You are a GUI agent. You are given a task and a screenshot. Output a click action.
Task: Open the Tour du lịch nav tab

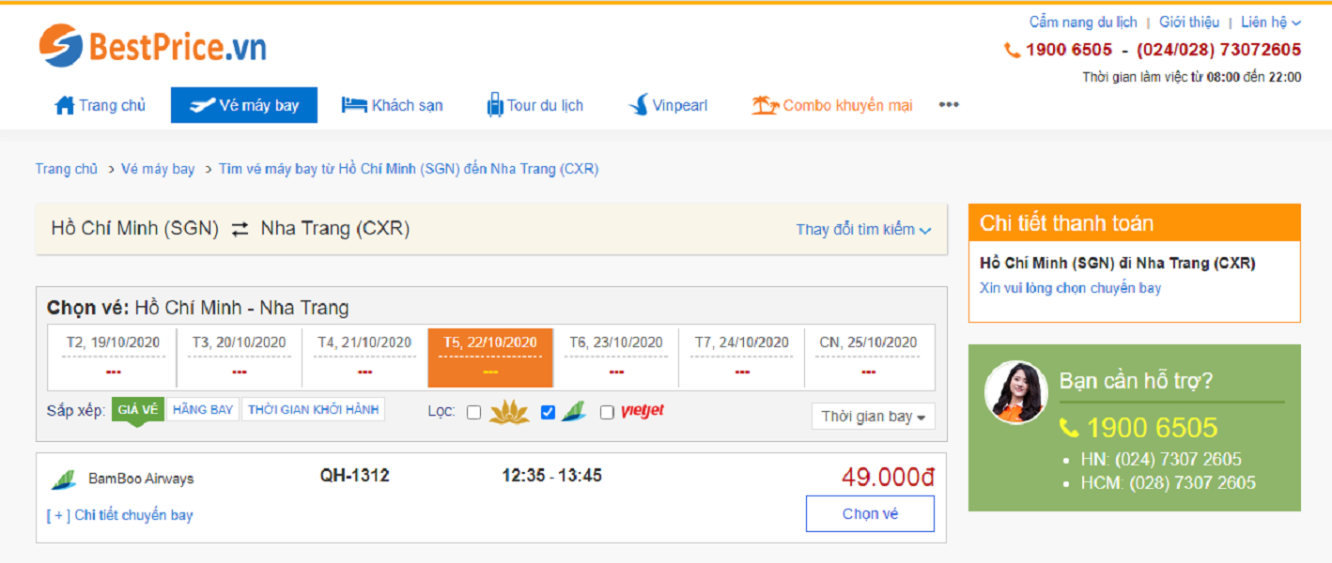[535, 105]
